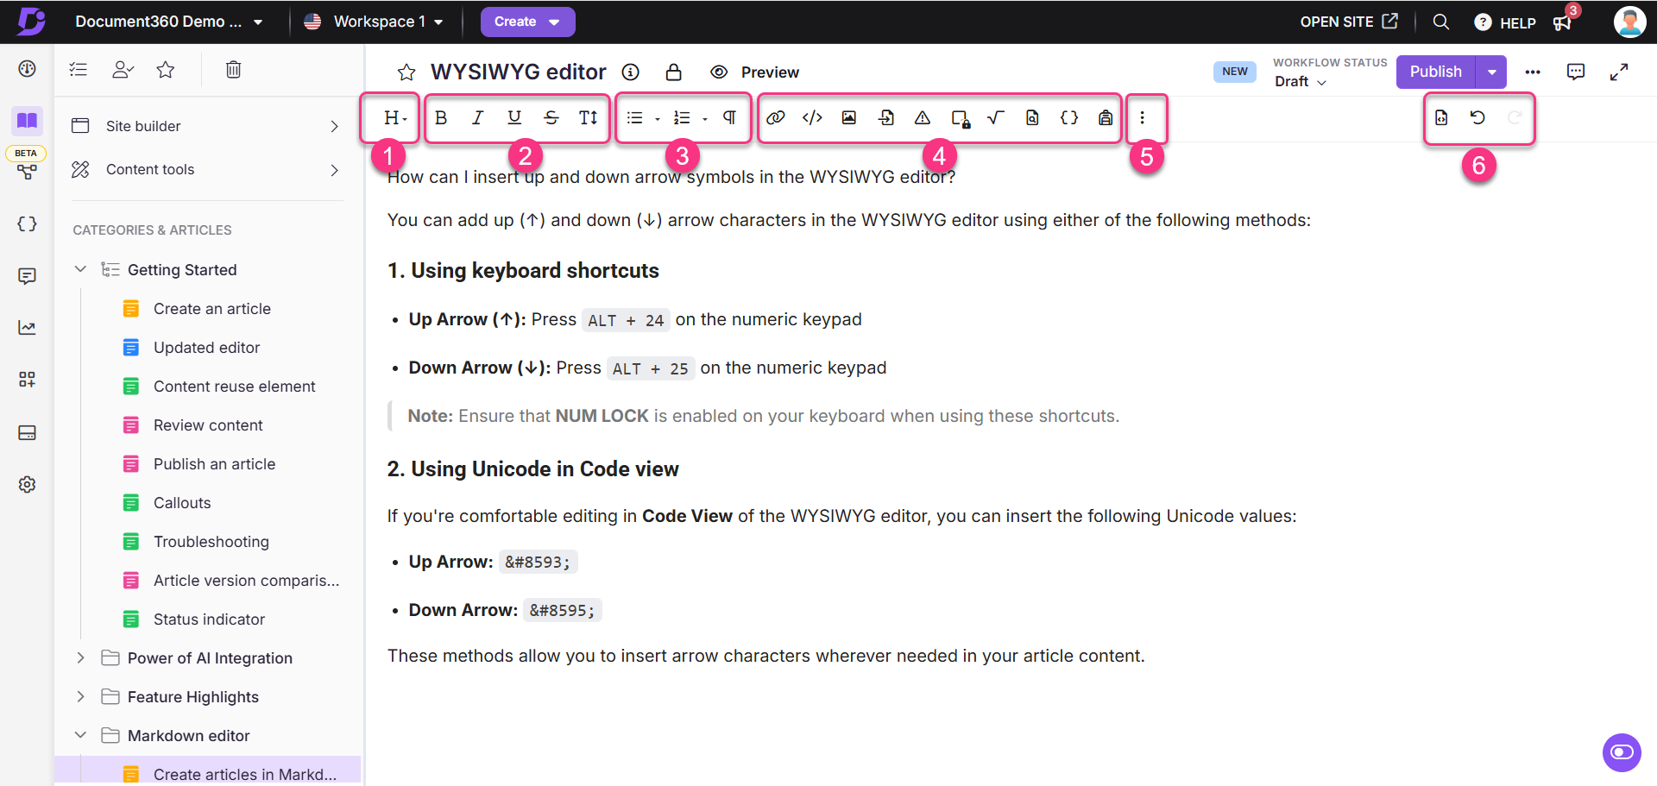The height and width of the screenshot is (786, 1657).
Task: Insert a file attachment
Action: [x=885, y=118]
